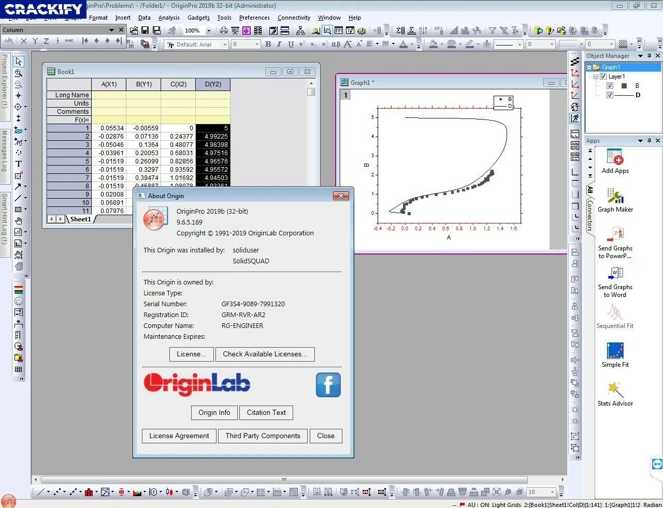Screen dimensions: 663x508
Task: Set column as Y designation
Action: pyautogui.click(x=35, y=41)
